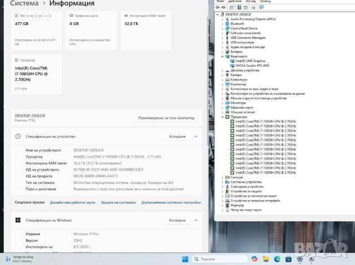Open the Файл menu in Device Manager
355x265 pixels.
point(220,1)
